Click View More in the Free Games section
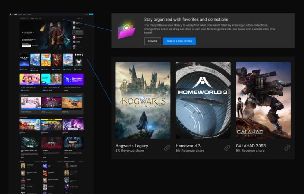This screenshot has width=304, height=194. [78, 95]
